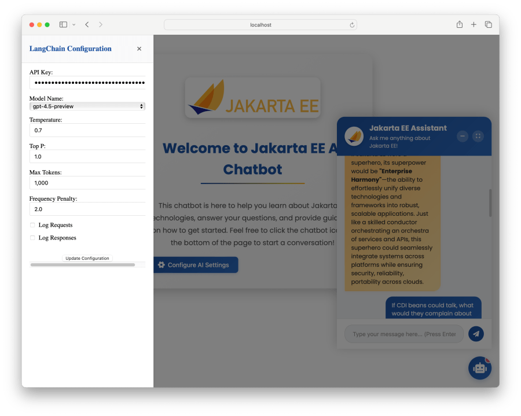
Task: Go forward using the browser forward arrow
Action: (100, 24)
